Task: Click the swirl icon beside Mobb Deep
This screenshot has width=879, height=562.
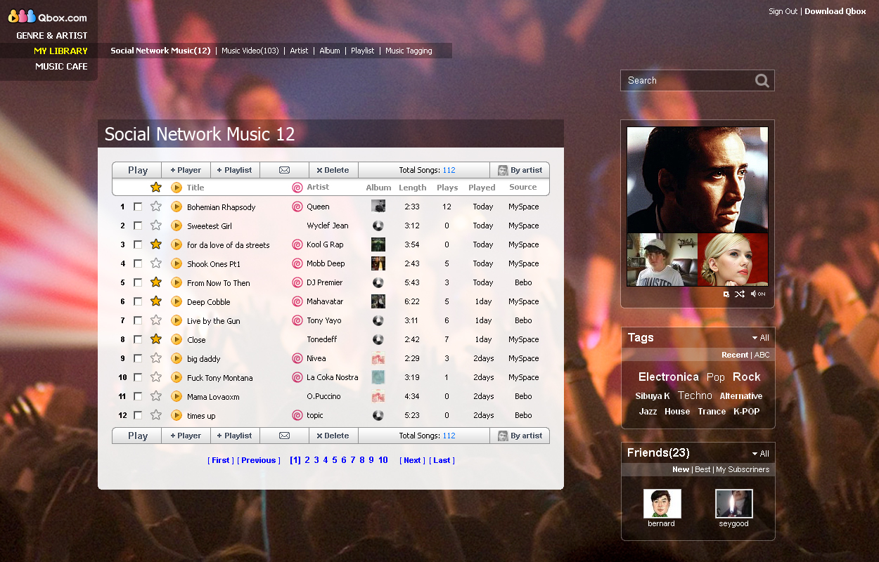Action: point(297,263)
